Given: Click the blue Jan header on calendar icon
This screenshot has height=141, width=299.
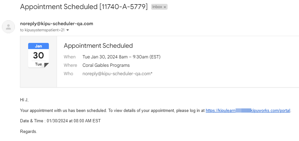Looking at the screenshot, I should 39,46.
